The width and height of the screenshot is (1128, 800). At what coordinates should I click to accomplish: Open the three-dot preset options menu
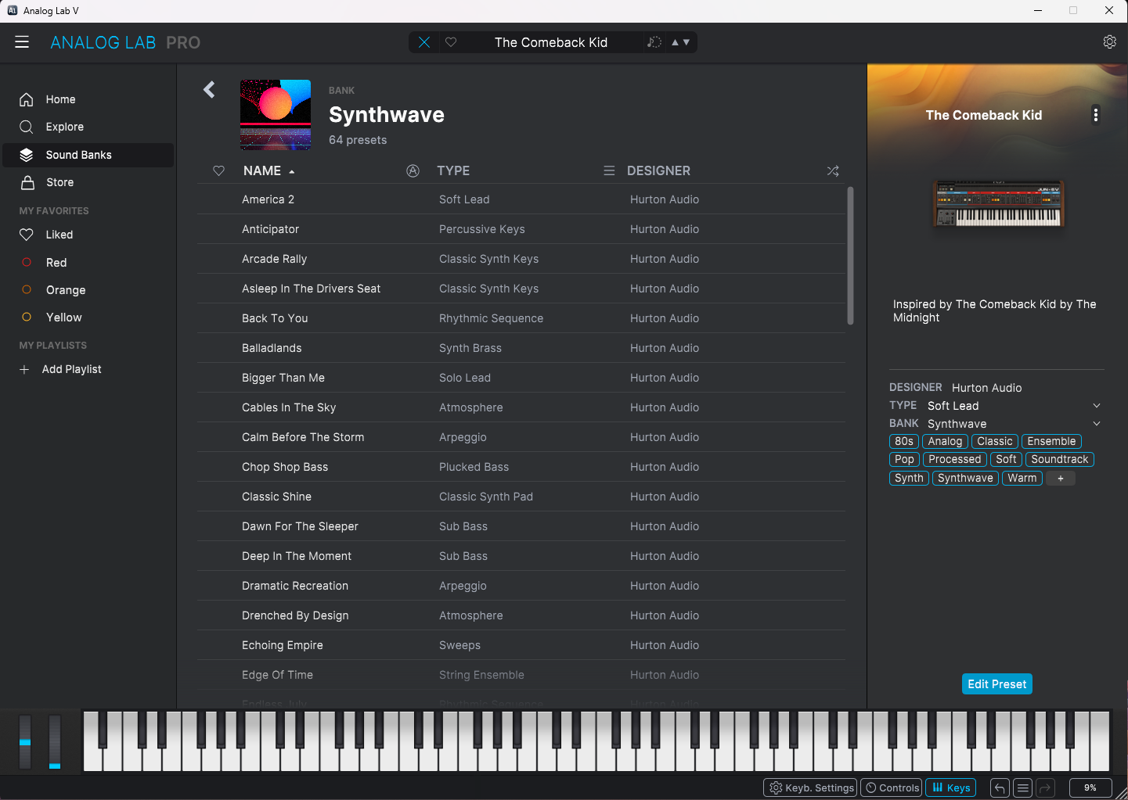point(1096,115)
